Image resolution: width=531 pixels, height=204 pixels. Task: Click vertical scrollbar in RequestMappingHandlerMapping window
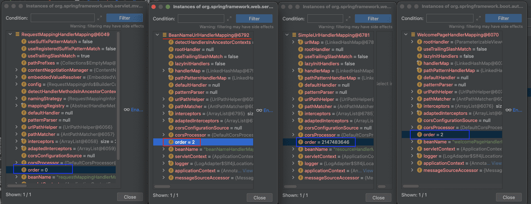point(119,96)
